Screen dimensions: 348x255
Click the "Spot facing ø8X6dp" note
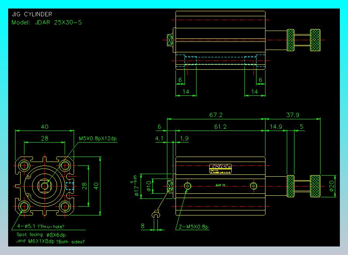pos(41,235)
